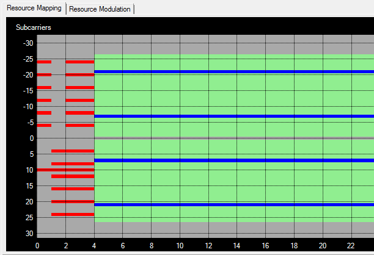Click the subcarrier 20 label on vertical axis

(x=29, y=202)
